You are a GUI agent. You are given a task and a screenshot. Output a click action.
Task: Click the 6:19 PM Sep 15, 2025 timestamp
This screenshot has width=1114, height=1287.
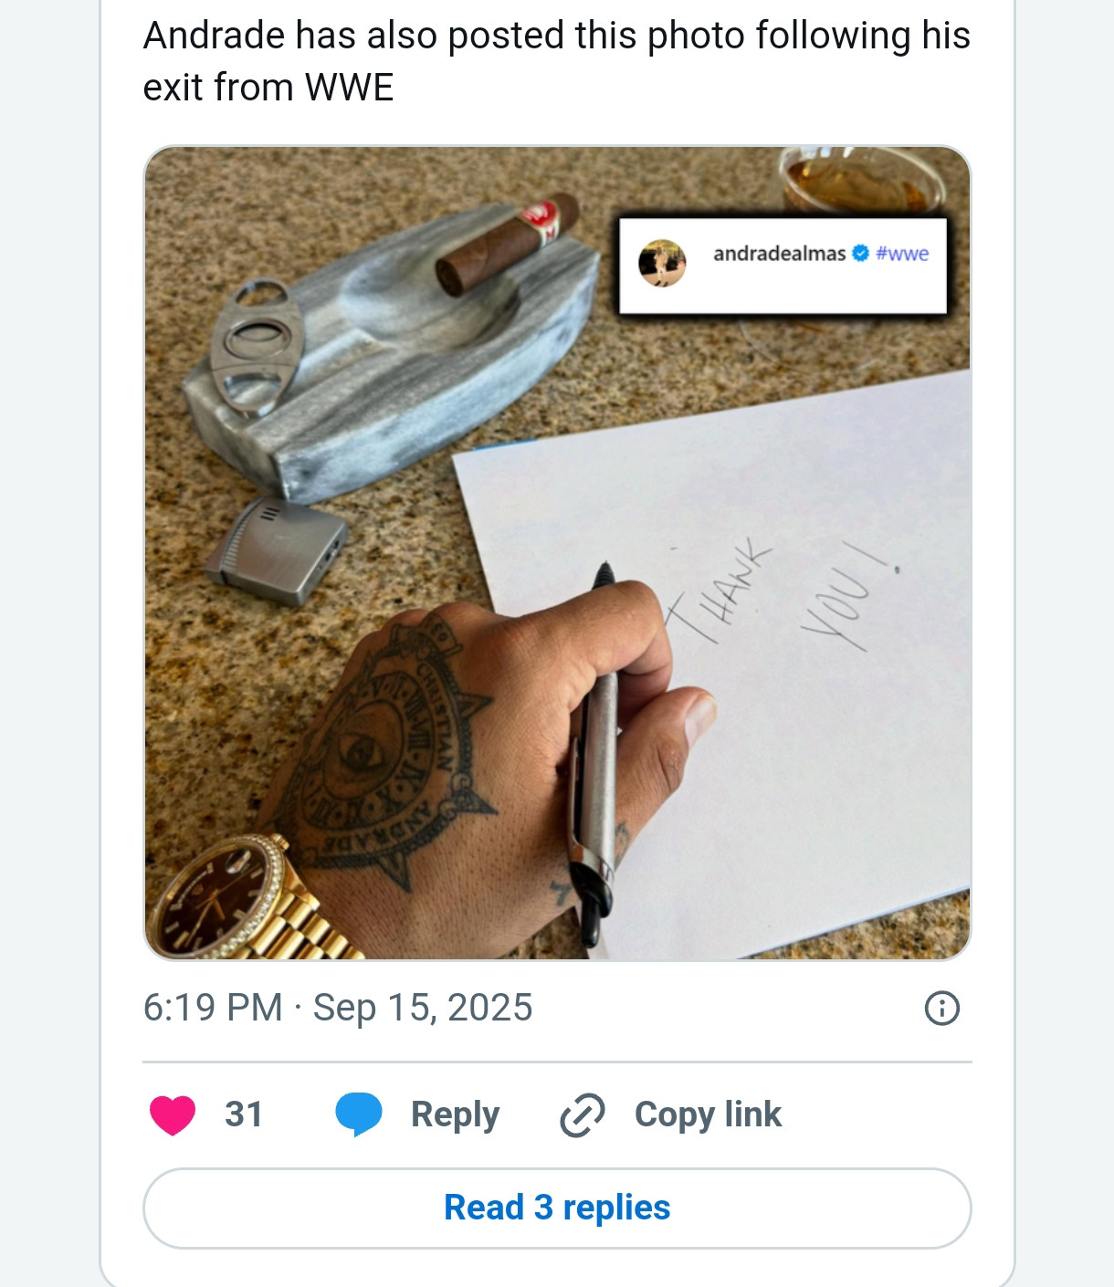338,1008
